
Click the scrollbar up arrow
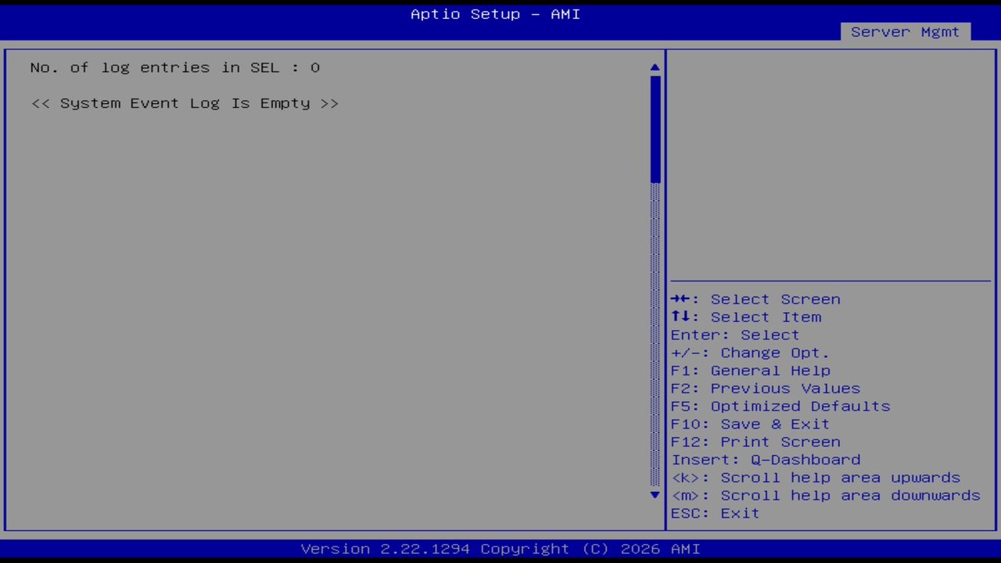[655, 67]
